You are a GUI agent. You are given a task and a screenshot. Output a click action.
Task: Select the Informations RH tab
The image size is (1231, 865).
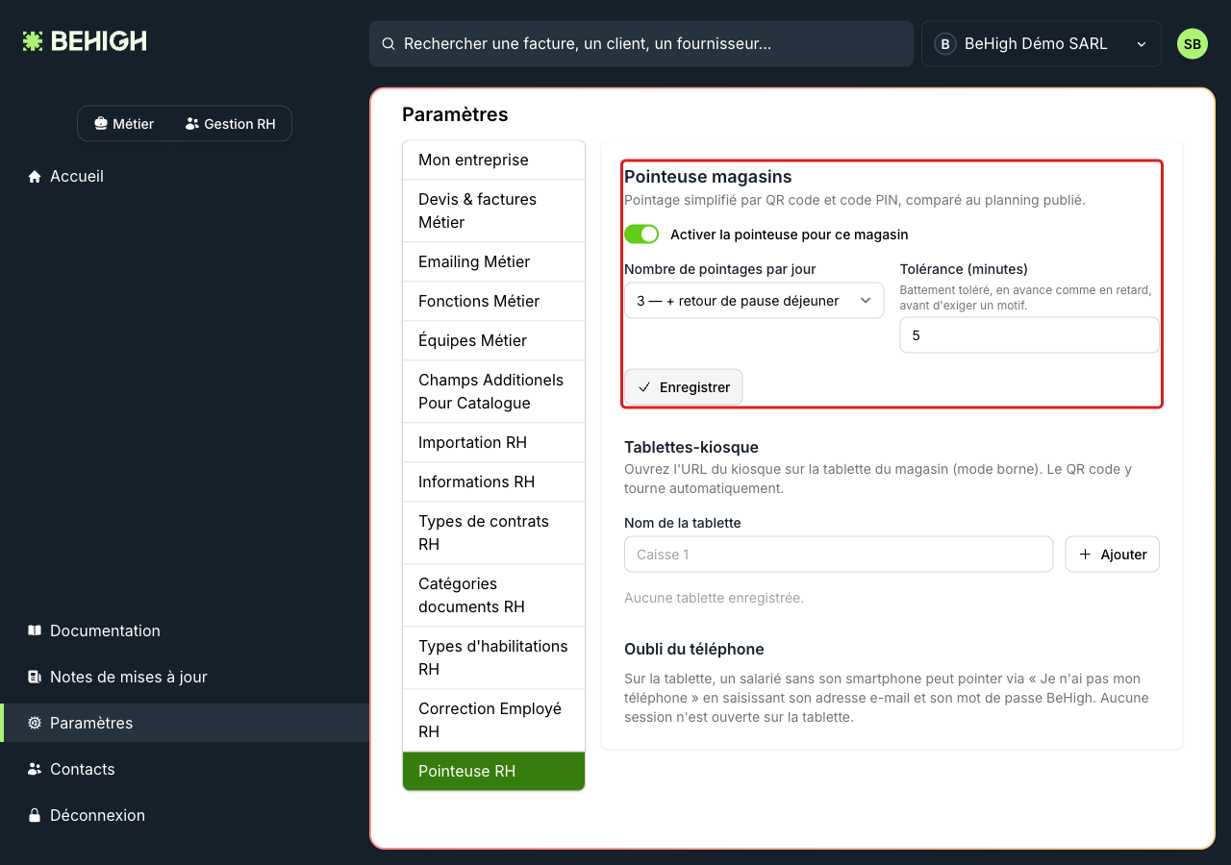click(493, 482)
